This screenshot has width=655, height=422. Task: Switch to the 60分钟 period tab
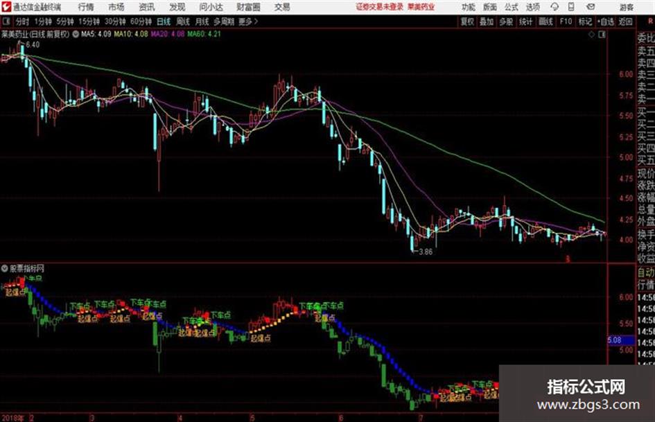click(x=141, y=21)
